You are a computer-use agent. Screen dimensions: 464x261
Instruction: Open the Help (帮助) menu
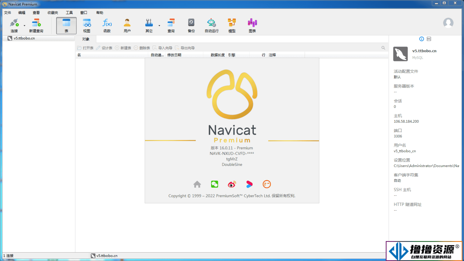[100, 13]
